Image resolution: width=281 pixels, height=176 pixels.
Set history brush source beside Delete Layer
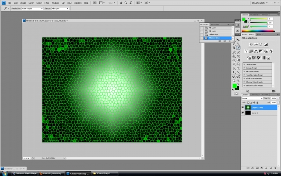(201, 34)
